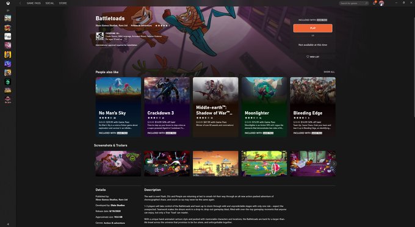Open the last red sidebar game icon
The height and width of the screenshot is (227, 415).
coord(8,99)
